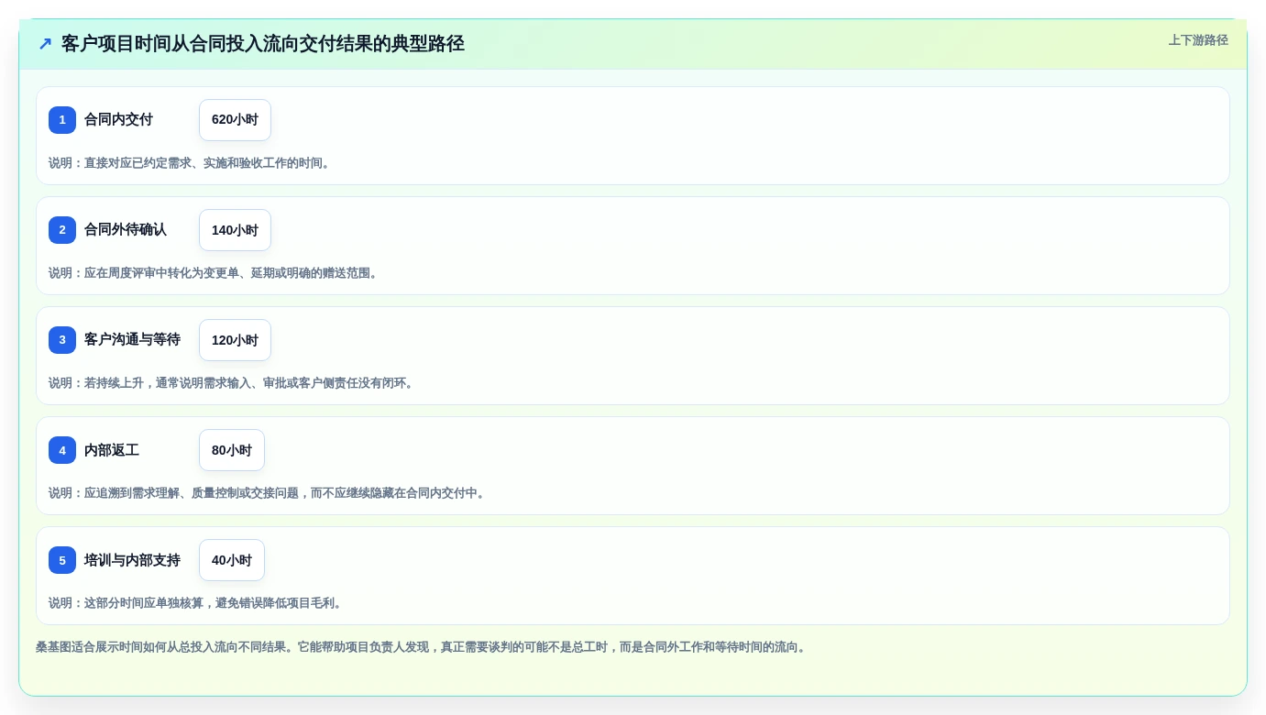This screenshot has height=715, width=1266.
Task: Click the 内部返工 step name
Action: point(112,450)
